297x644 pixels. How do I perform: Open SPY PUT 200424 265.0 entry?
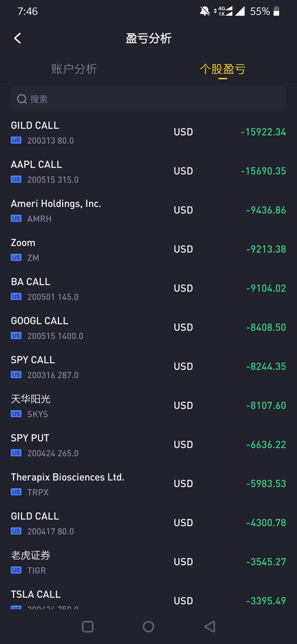(x=148, y=445)
